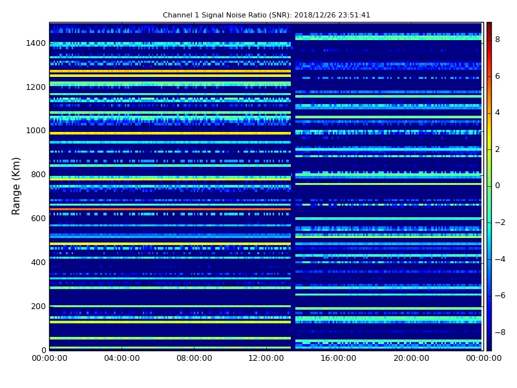The width and height of the screenshot is (517, 388).
Task: Click the 200 y-axis tick label
Action: 39,306
